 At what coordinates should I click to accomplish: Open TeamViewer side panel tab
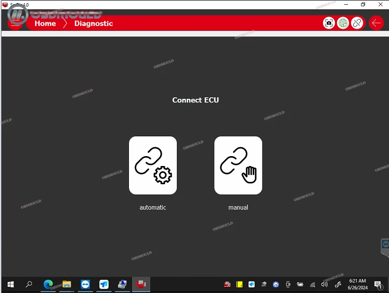pos(385,245)
